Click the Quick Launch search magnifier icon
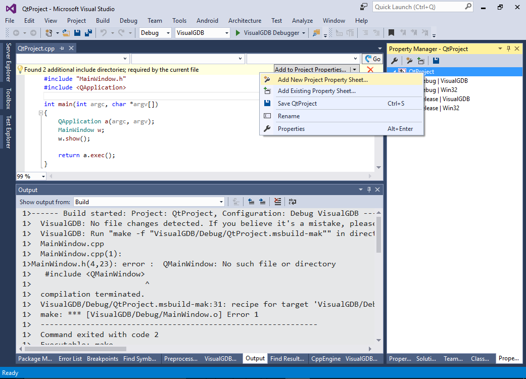526x379 pixels. click(x=468, y=7)
